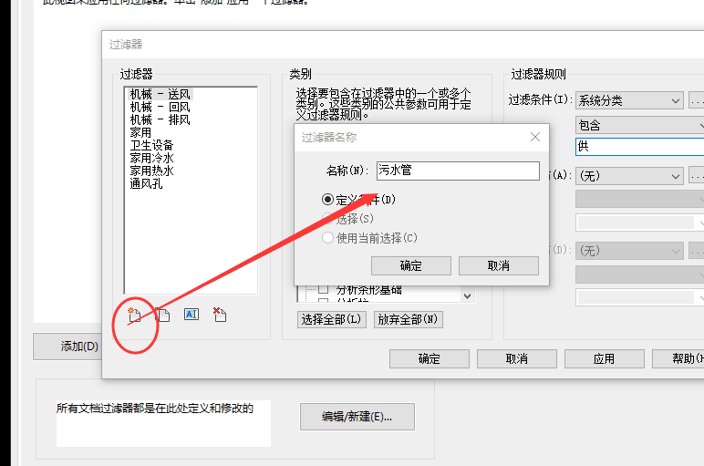Select the 使用当前选择(C) radio button
This screenshot has height=466, width=704.
coord(327,238)
